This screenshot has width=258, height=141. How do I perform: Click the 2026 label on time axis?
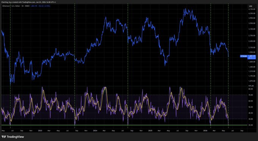point(205,131)
